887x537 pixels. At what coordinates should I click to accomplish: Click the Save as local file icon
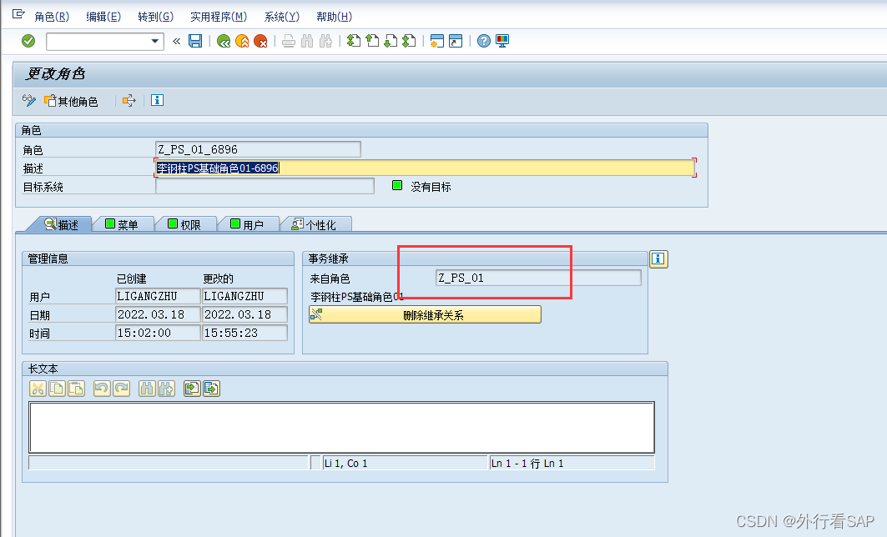(212, 389)
